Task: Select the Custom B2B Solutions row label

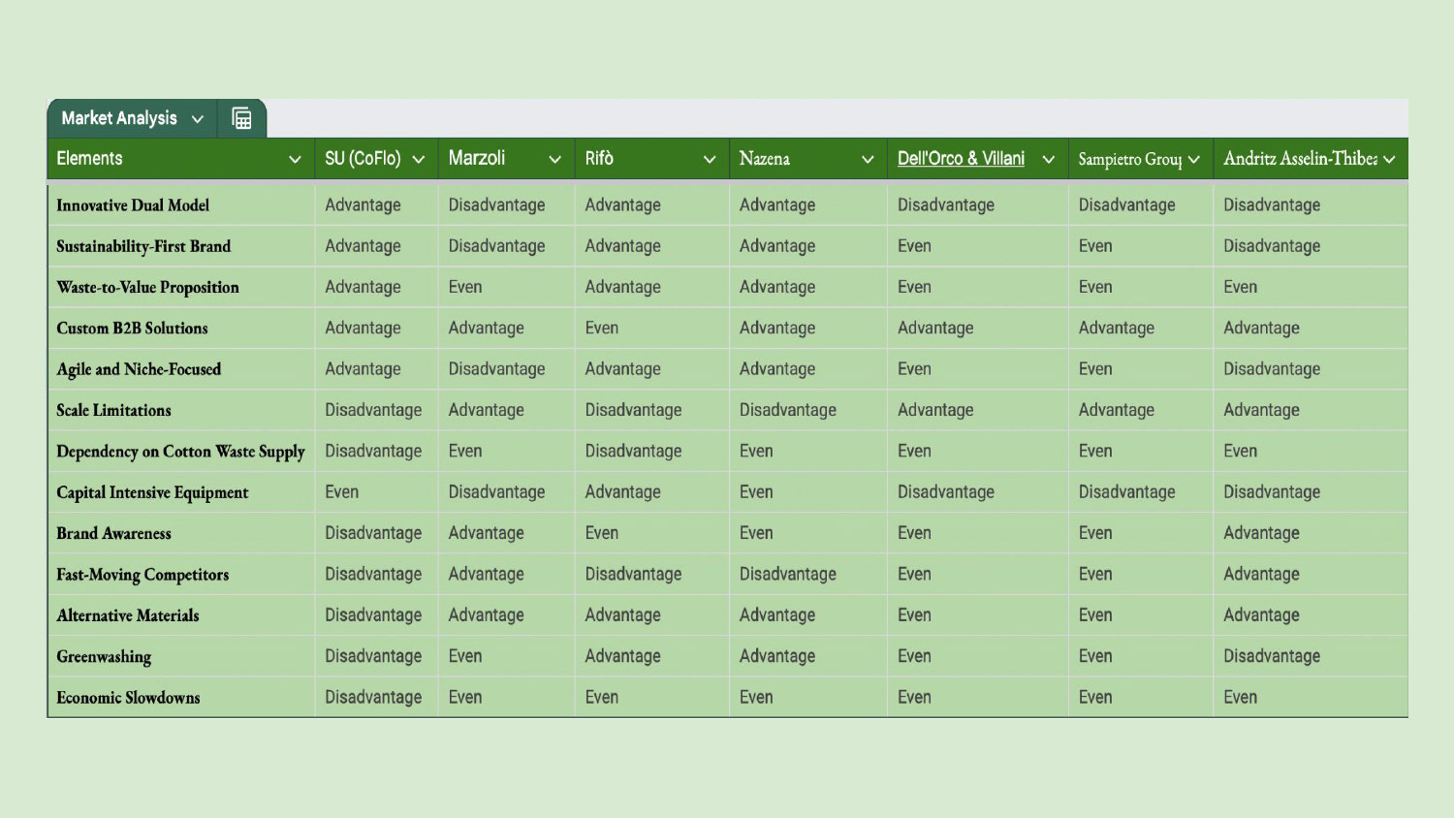Action: [x=132, y=329]
